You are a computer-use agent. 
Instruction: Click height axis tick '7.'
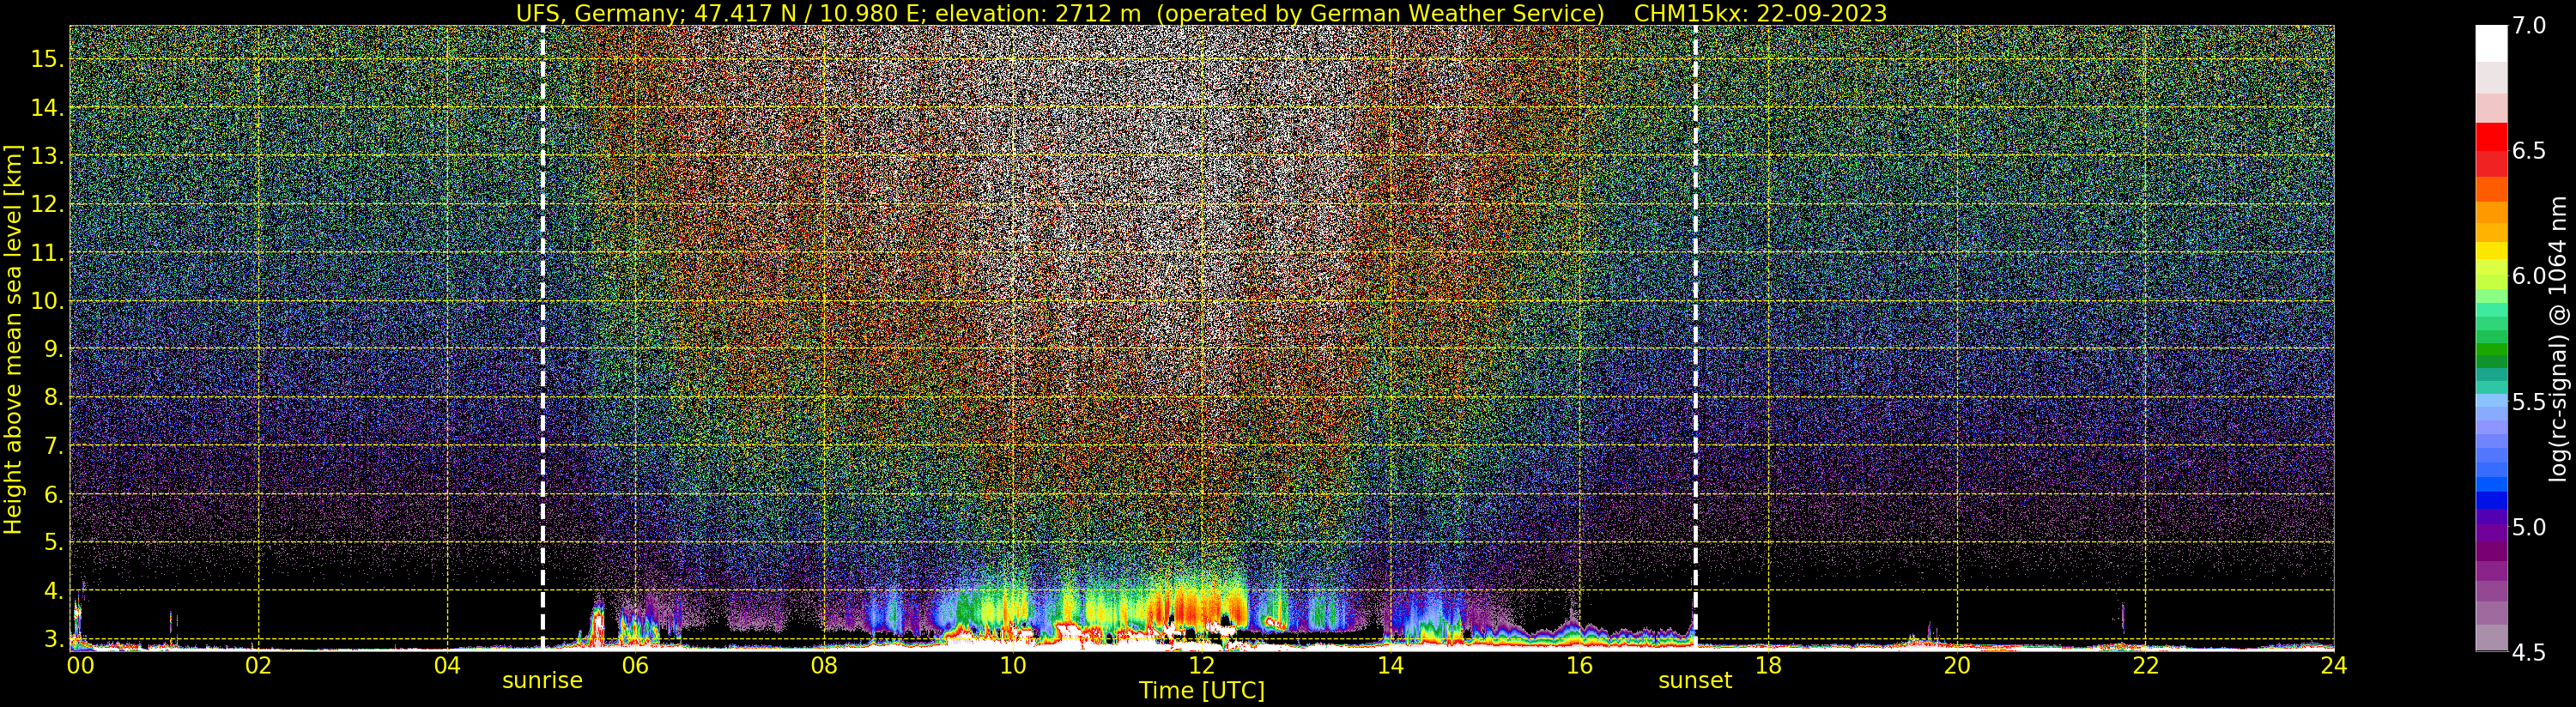tap(53, 446)
